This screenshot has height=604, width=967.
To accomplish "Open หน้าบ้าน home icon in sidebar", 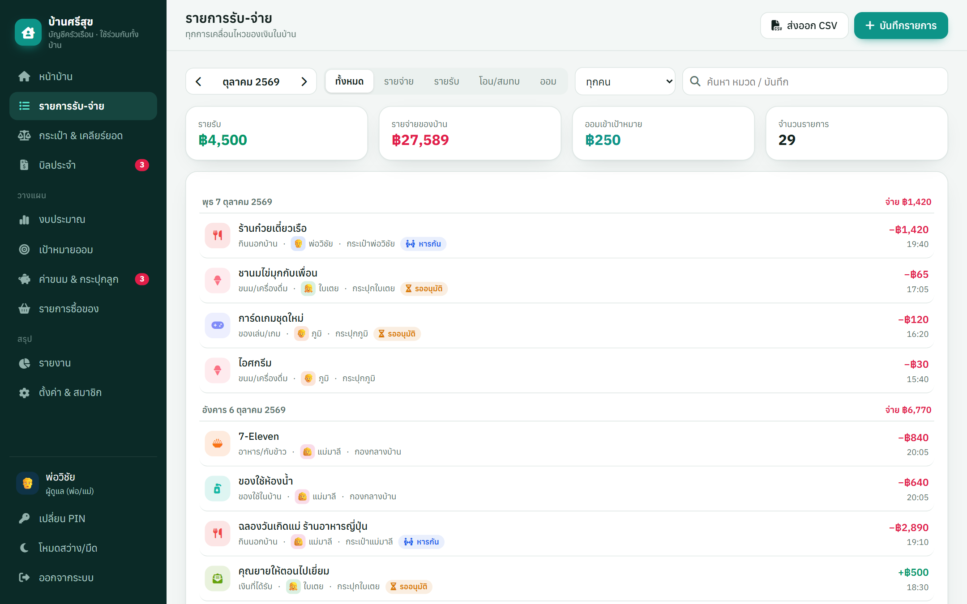I will 24,77.
